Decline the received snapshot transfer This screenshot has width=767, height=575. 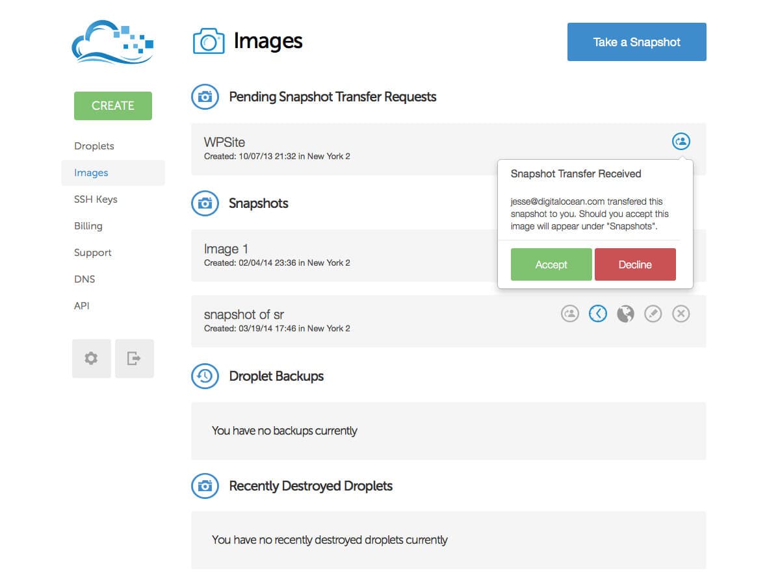[635, 264]
